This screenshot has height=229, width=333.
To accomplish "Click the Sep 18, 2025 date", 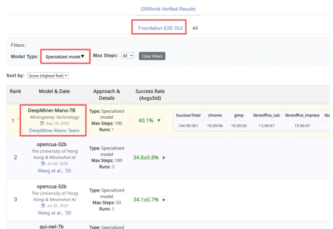I will (57, 123).
